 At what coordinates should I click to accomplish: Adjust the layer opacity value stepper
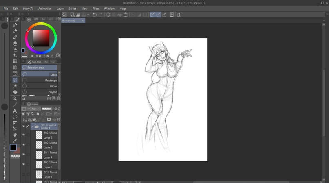tap(59, 109)
